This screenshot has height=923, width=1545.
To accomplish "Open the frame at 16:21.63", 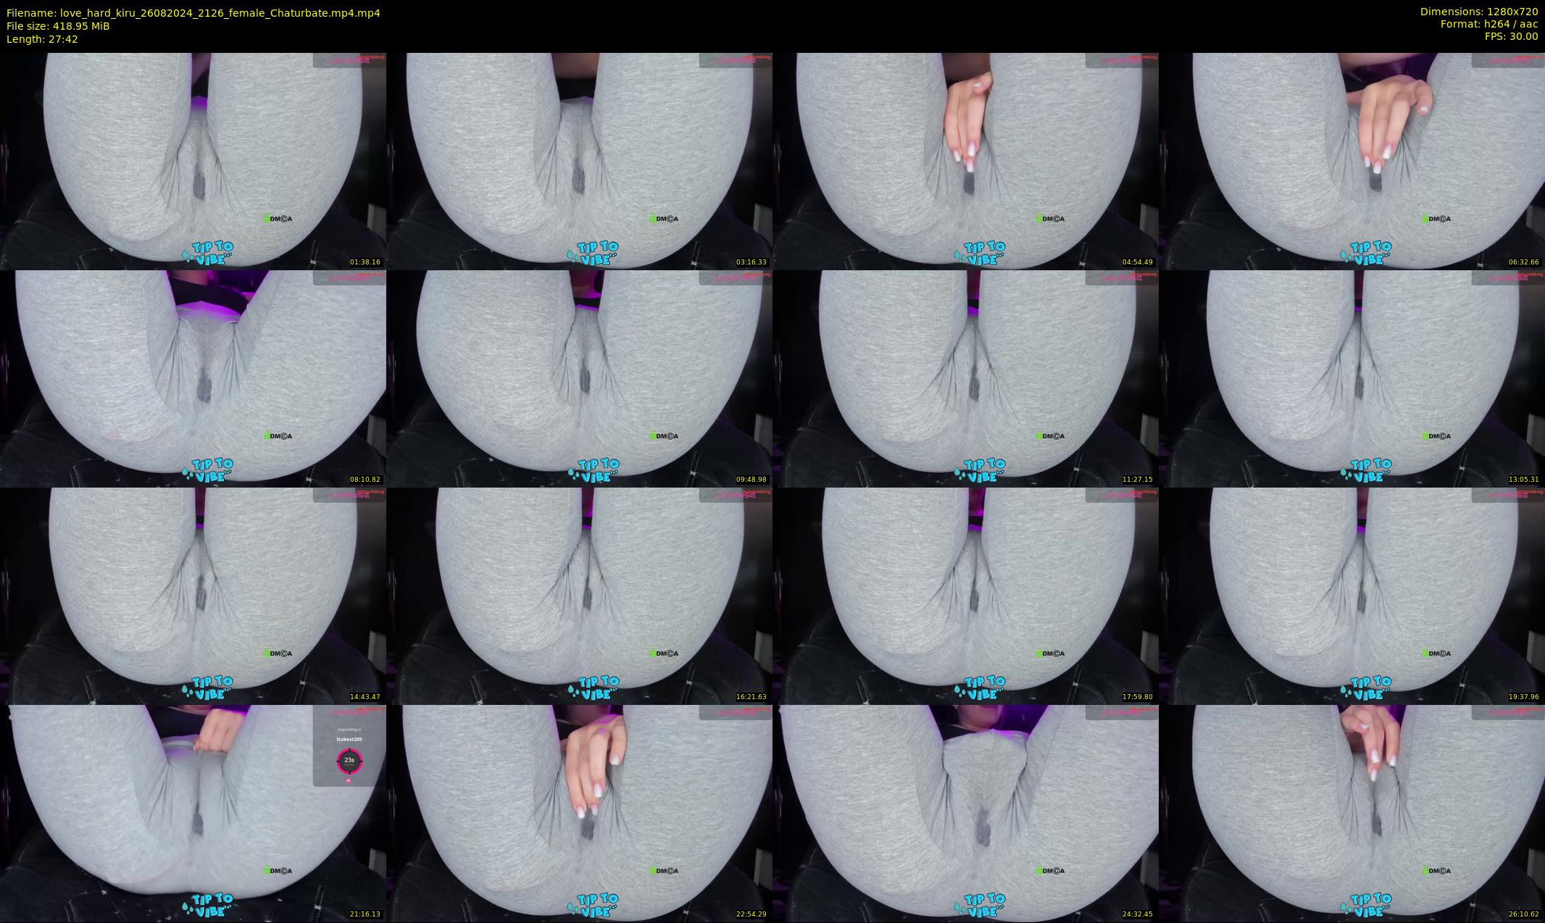I will click(x=579, y=596).
